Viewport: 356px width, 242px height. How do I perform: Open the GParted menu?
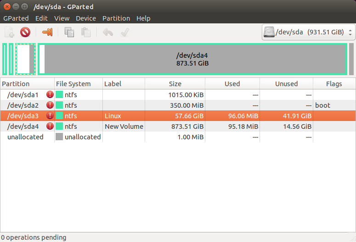point(16,18)
